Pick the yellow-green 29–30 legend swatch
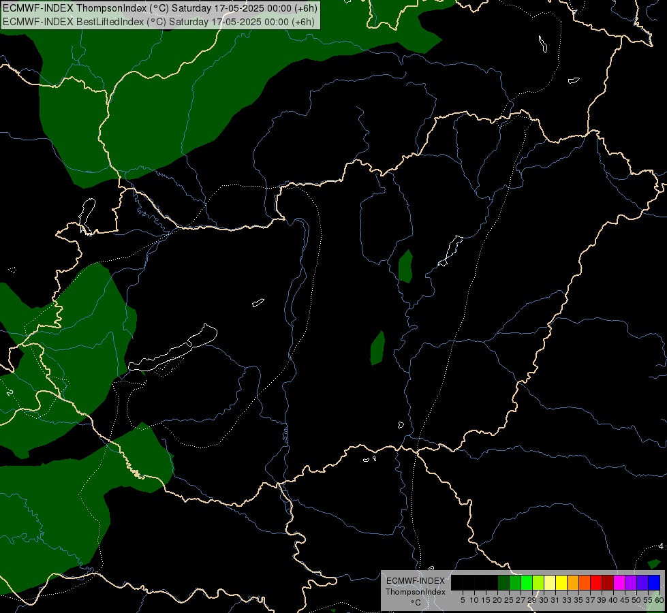 (538, 582)
